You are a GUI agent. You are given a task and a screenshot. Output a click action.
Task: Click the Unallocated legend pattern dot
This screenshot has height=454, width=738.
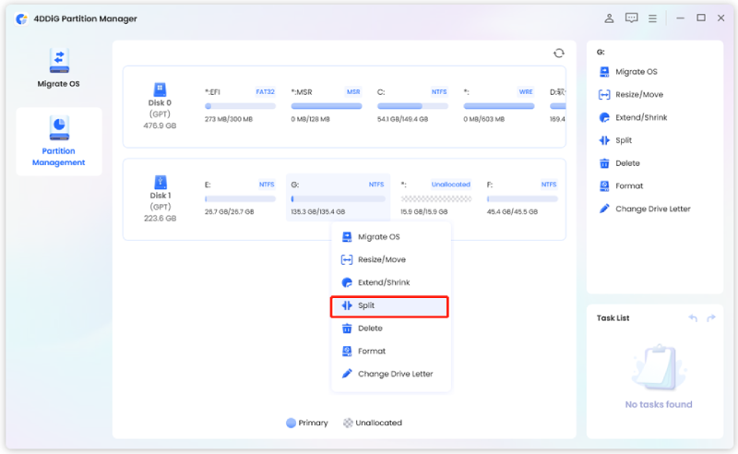click(x=348, y=423)
